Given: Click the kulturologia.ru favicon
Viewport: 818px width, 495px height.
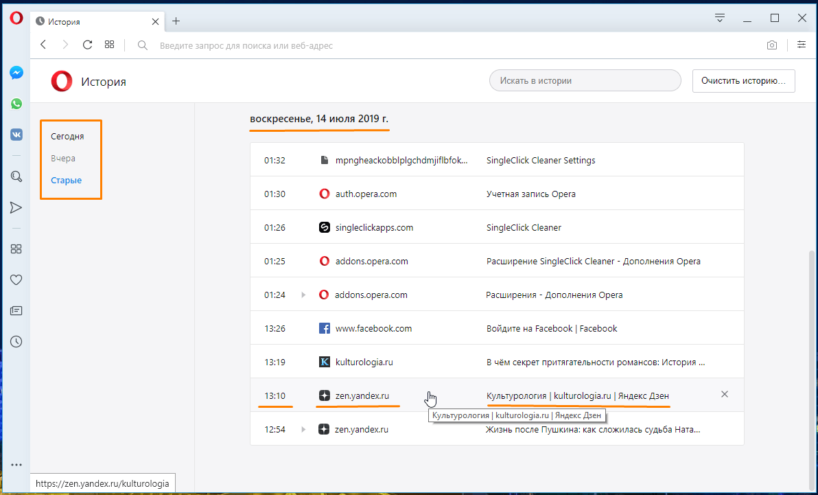Looking at the screenshot, I should pos(324,362).
